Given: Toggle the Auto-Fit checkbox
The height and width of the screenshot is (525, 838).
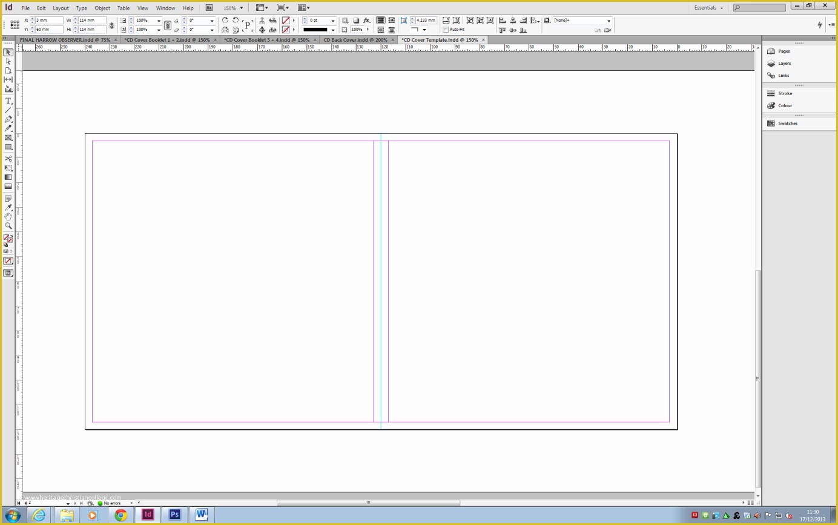Looking at the screenshot, I should pos(446,30).
